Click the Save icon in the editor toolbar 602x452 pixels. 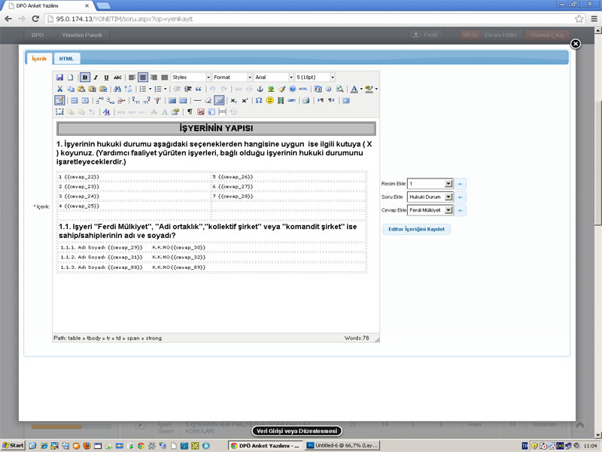coord(59,78)
